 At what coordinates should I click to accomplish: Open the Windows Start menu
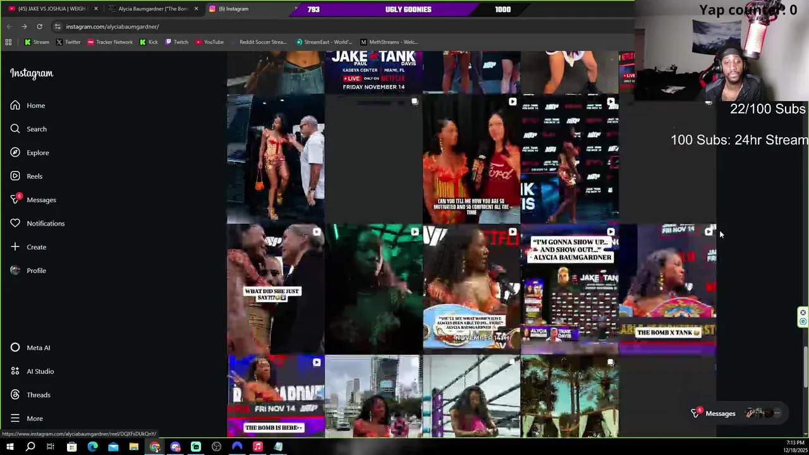point(9,447)
